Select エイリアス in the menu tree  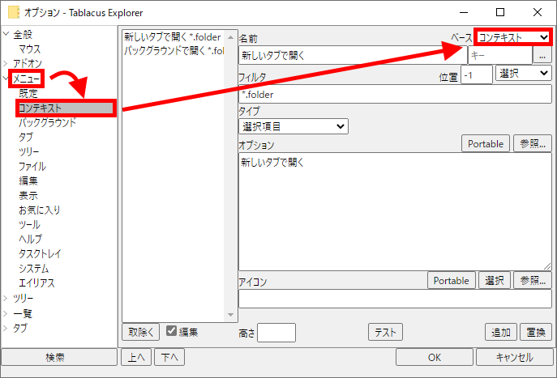(36, 283)
